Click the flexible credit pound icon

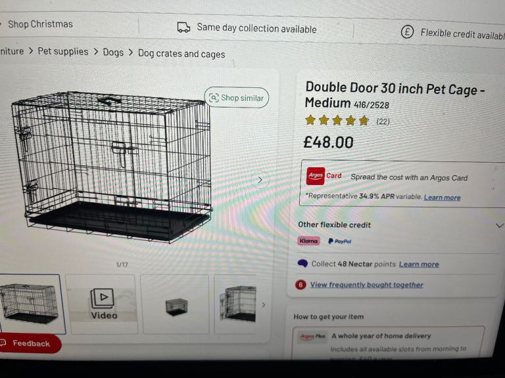coord(408,32)
